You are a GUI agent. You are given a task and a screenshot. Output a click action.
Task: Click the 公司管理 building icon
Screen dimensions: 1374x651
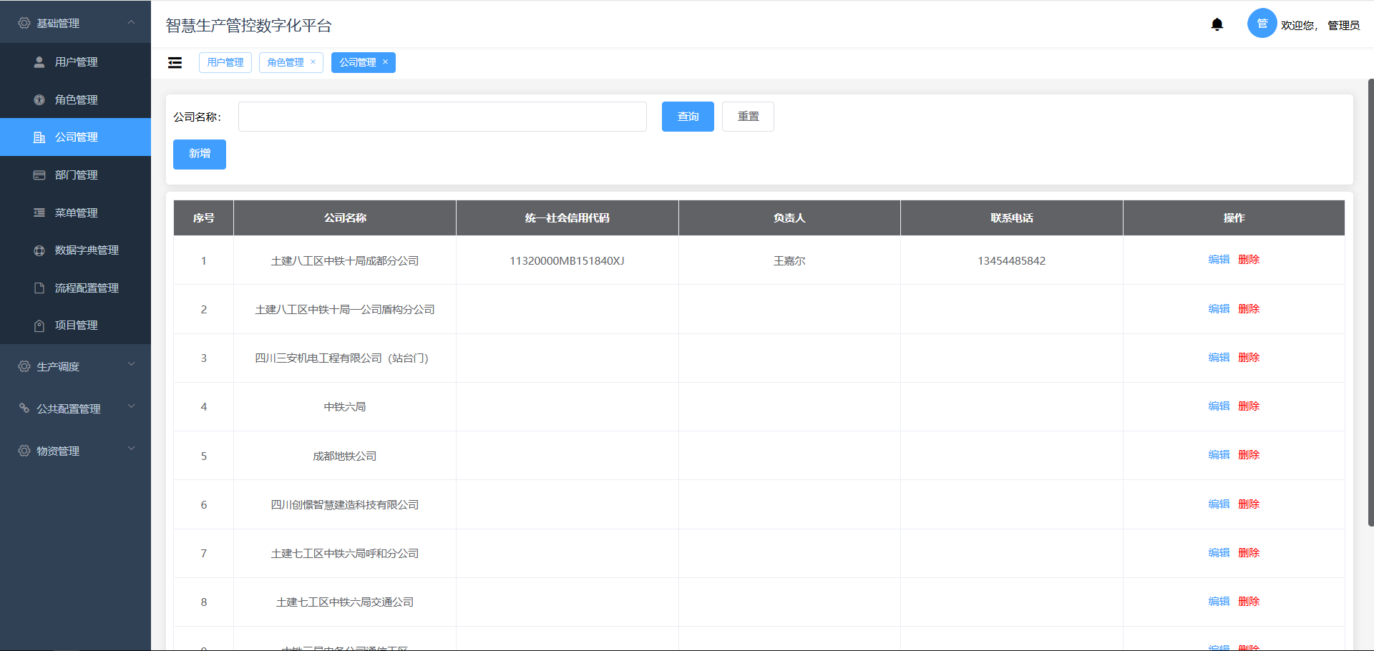(x=39, y=137)
